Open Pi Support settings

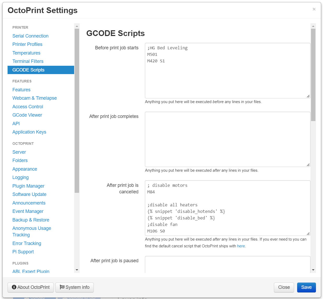[x=23, y=252]
